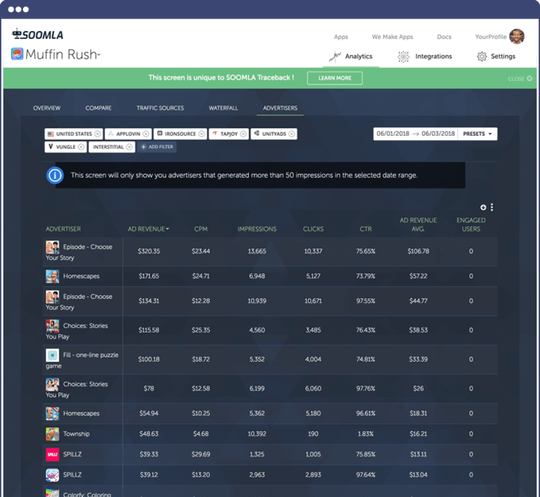
Task: Open the PRESETS dropdown
Action: (x=477, y=133)
